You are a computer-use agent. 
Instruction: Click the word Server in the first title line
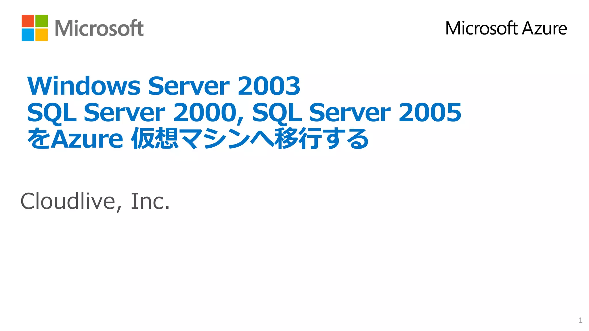pyautogui.click(x=189, y=86)
